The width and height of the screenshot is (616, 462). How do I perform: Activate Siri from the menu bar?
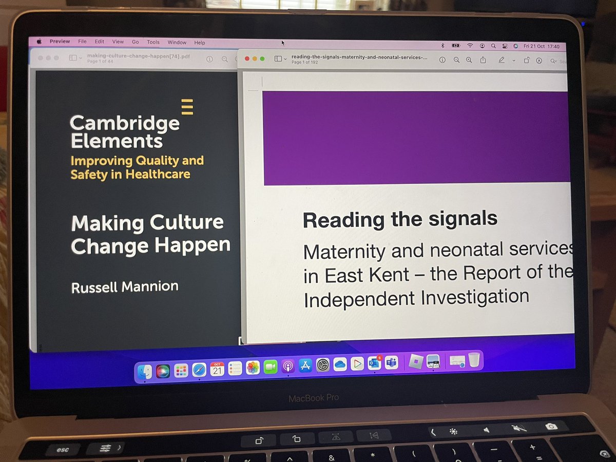[515, 46]
